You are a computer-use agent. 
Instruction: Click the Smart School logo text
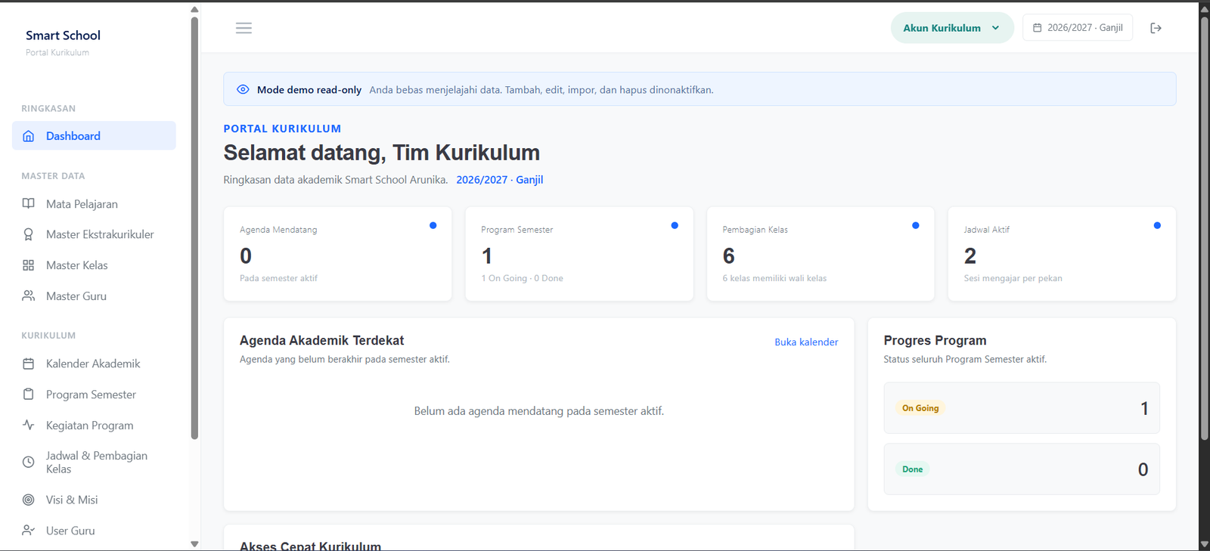click(63, 36)
